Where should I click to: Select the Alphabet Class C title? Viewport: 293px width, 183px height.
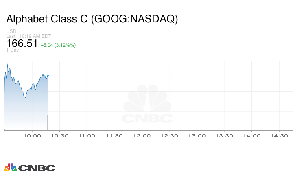(92, 19)
